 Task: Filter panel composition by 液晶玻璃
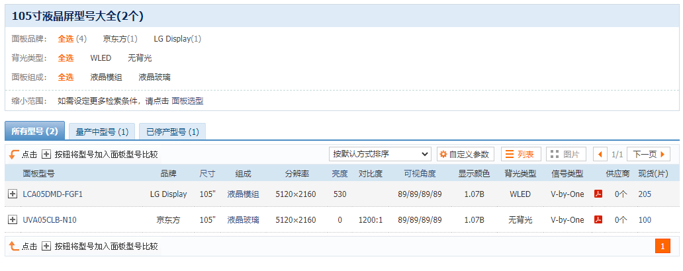pyautogui.click(x=154, y=77)
